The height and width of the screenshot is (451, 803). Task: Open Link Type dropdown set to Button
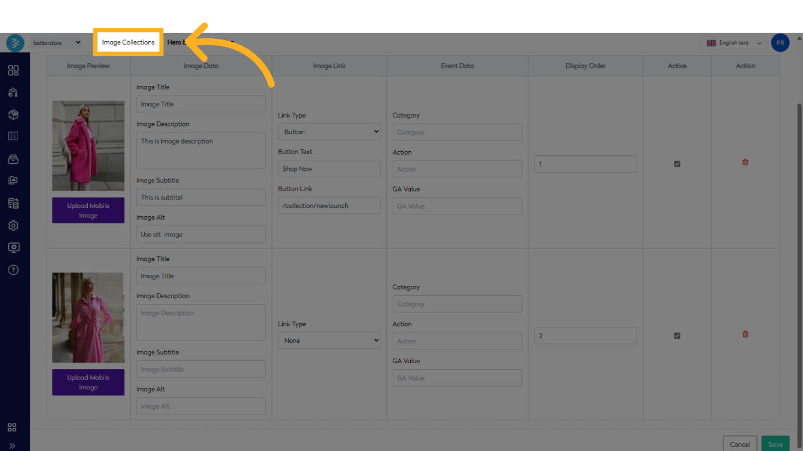(329, 132)
